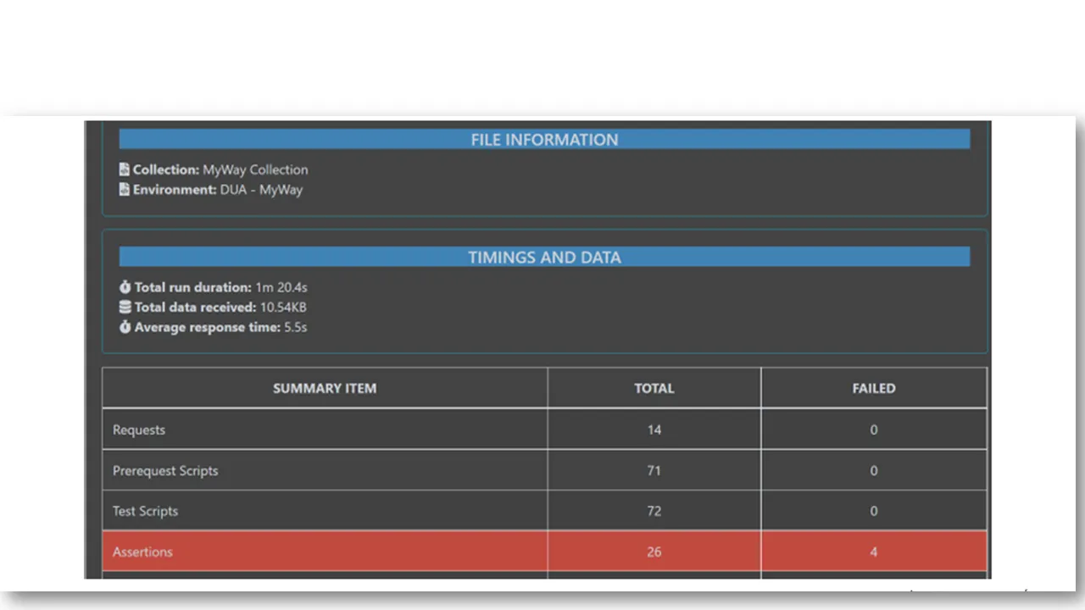Click the MyWay Collection label

(255, 169)
